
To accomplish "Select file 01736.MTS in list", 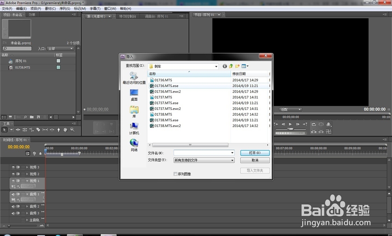I will pos(163,80).
